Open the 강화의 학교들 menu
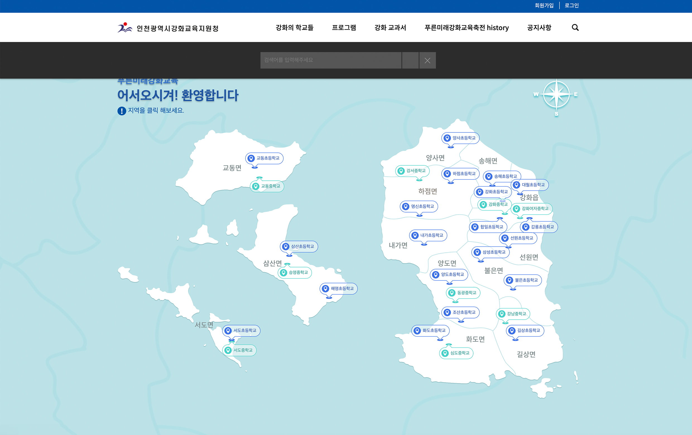Viewport: 692px width, 435px height. point(294,28)
